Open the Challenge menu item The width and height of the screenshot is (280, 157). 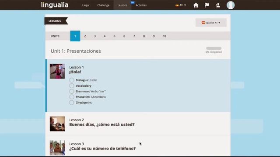103,5
